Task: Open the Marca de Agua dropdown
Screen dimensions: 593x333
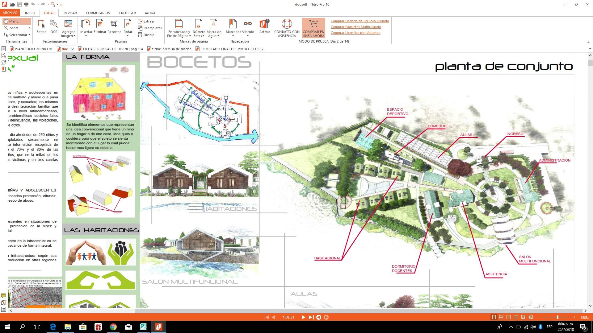Action: (218, 36)
